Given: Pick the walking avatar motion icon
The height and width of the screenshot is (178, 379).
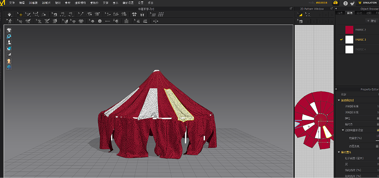Looking at the screenshot, I should [x=9, y=21].
